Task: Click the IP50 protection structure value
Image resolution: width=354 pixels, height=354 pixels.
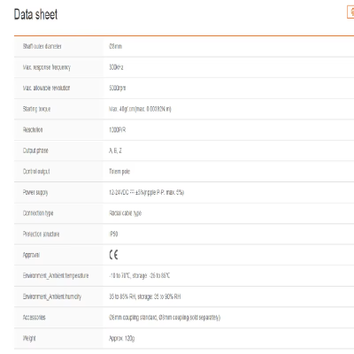Action: [x=113, y=235]
